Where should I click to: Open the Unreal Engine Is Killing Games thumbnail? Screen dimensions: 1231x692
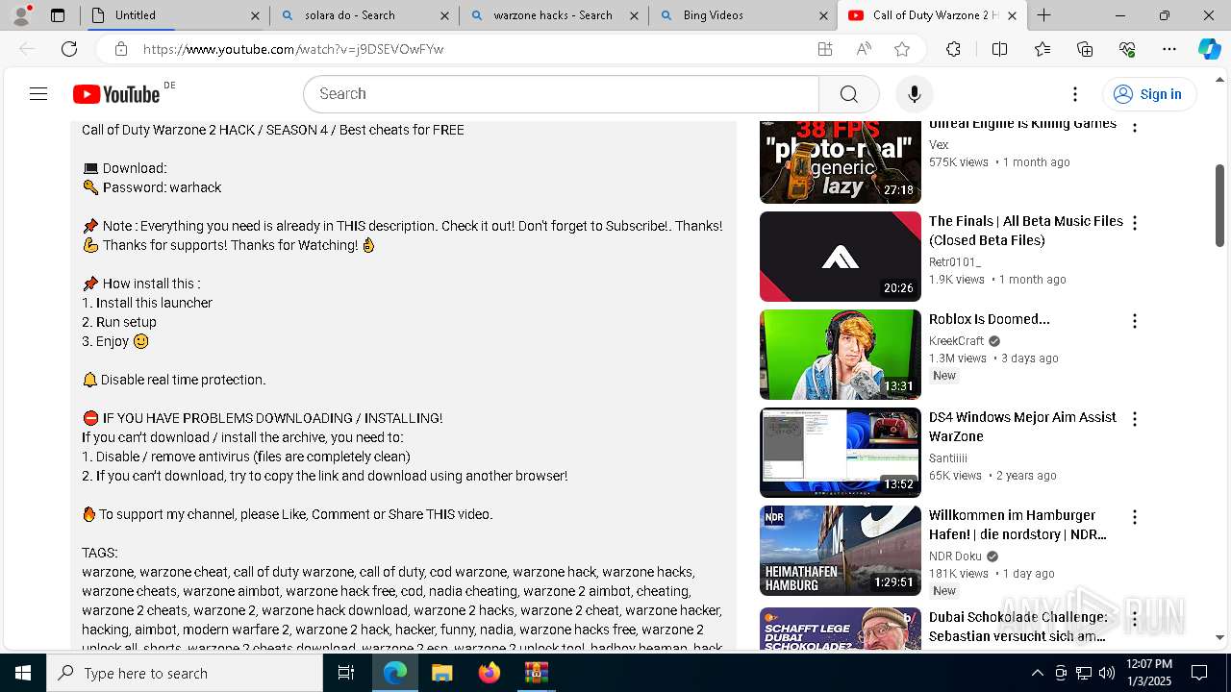(841, 161)
